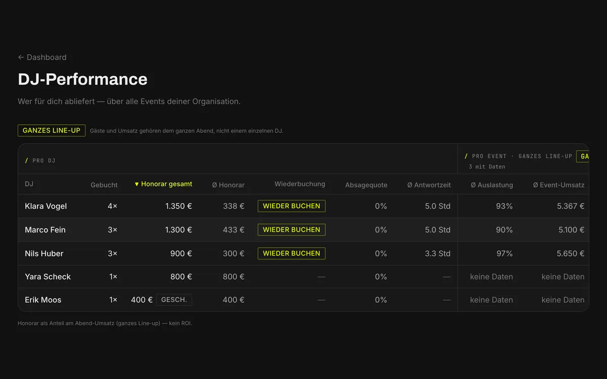Screen dimensions: 607x379
Task: Click the '3 mit Daten' note
Action: [487, 167]
